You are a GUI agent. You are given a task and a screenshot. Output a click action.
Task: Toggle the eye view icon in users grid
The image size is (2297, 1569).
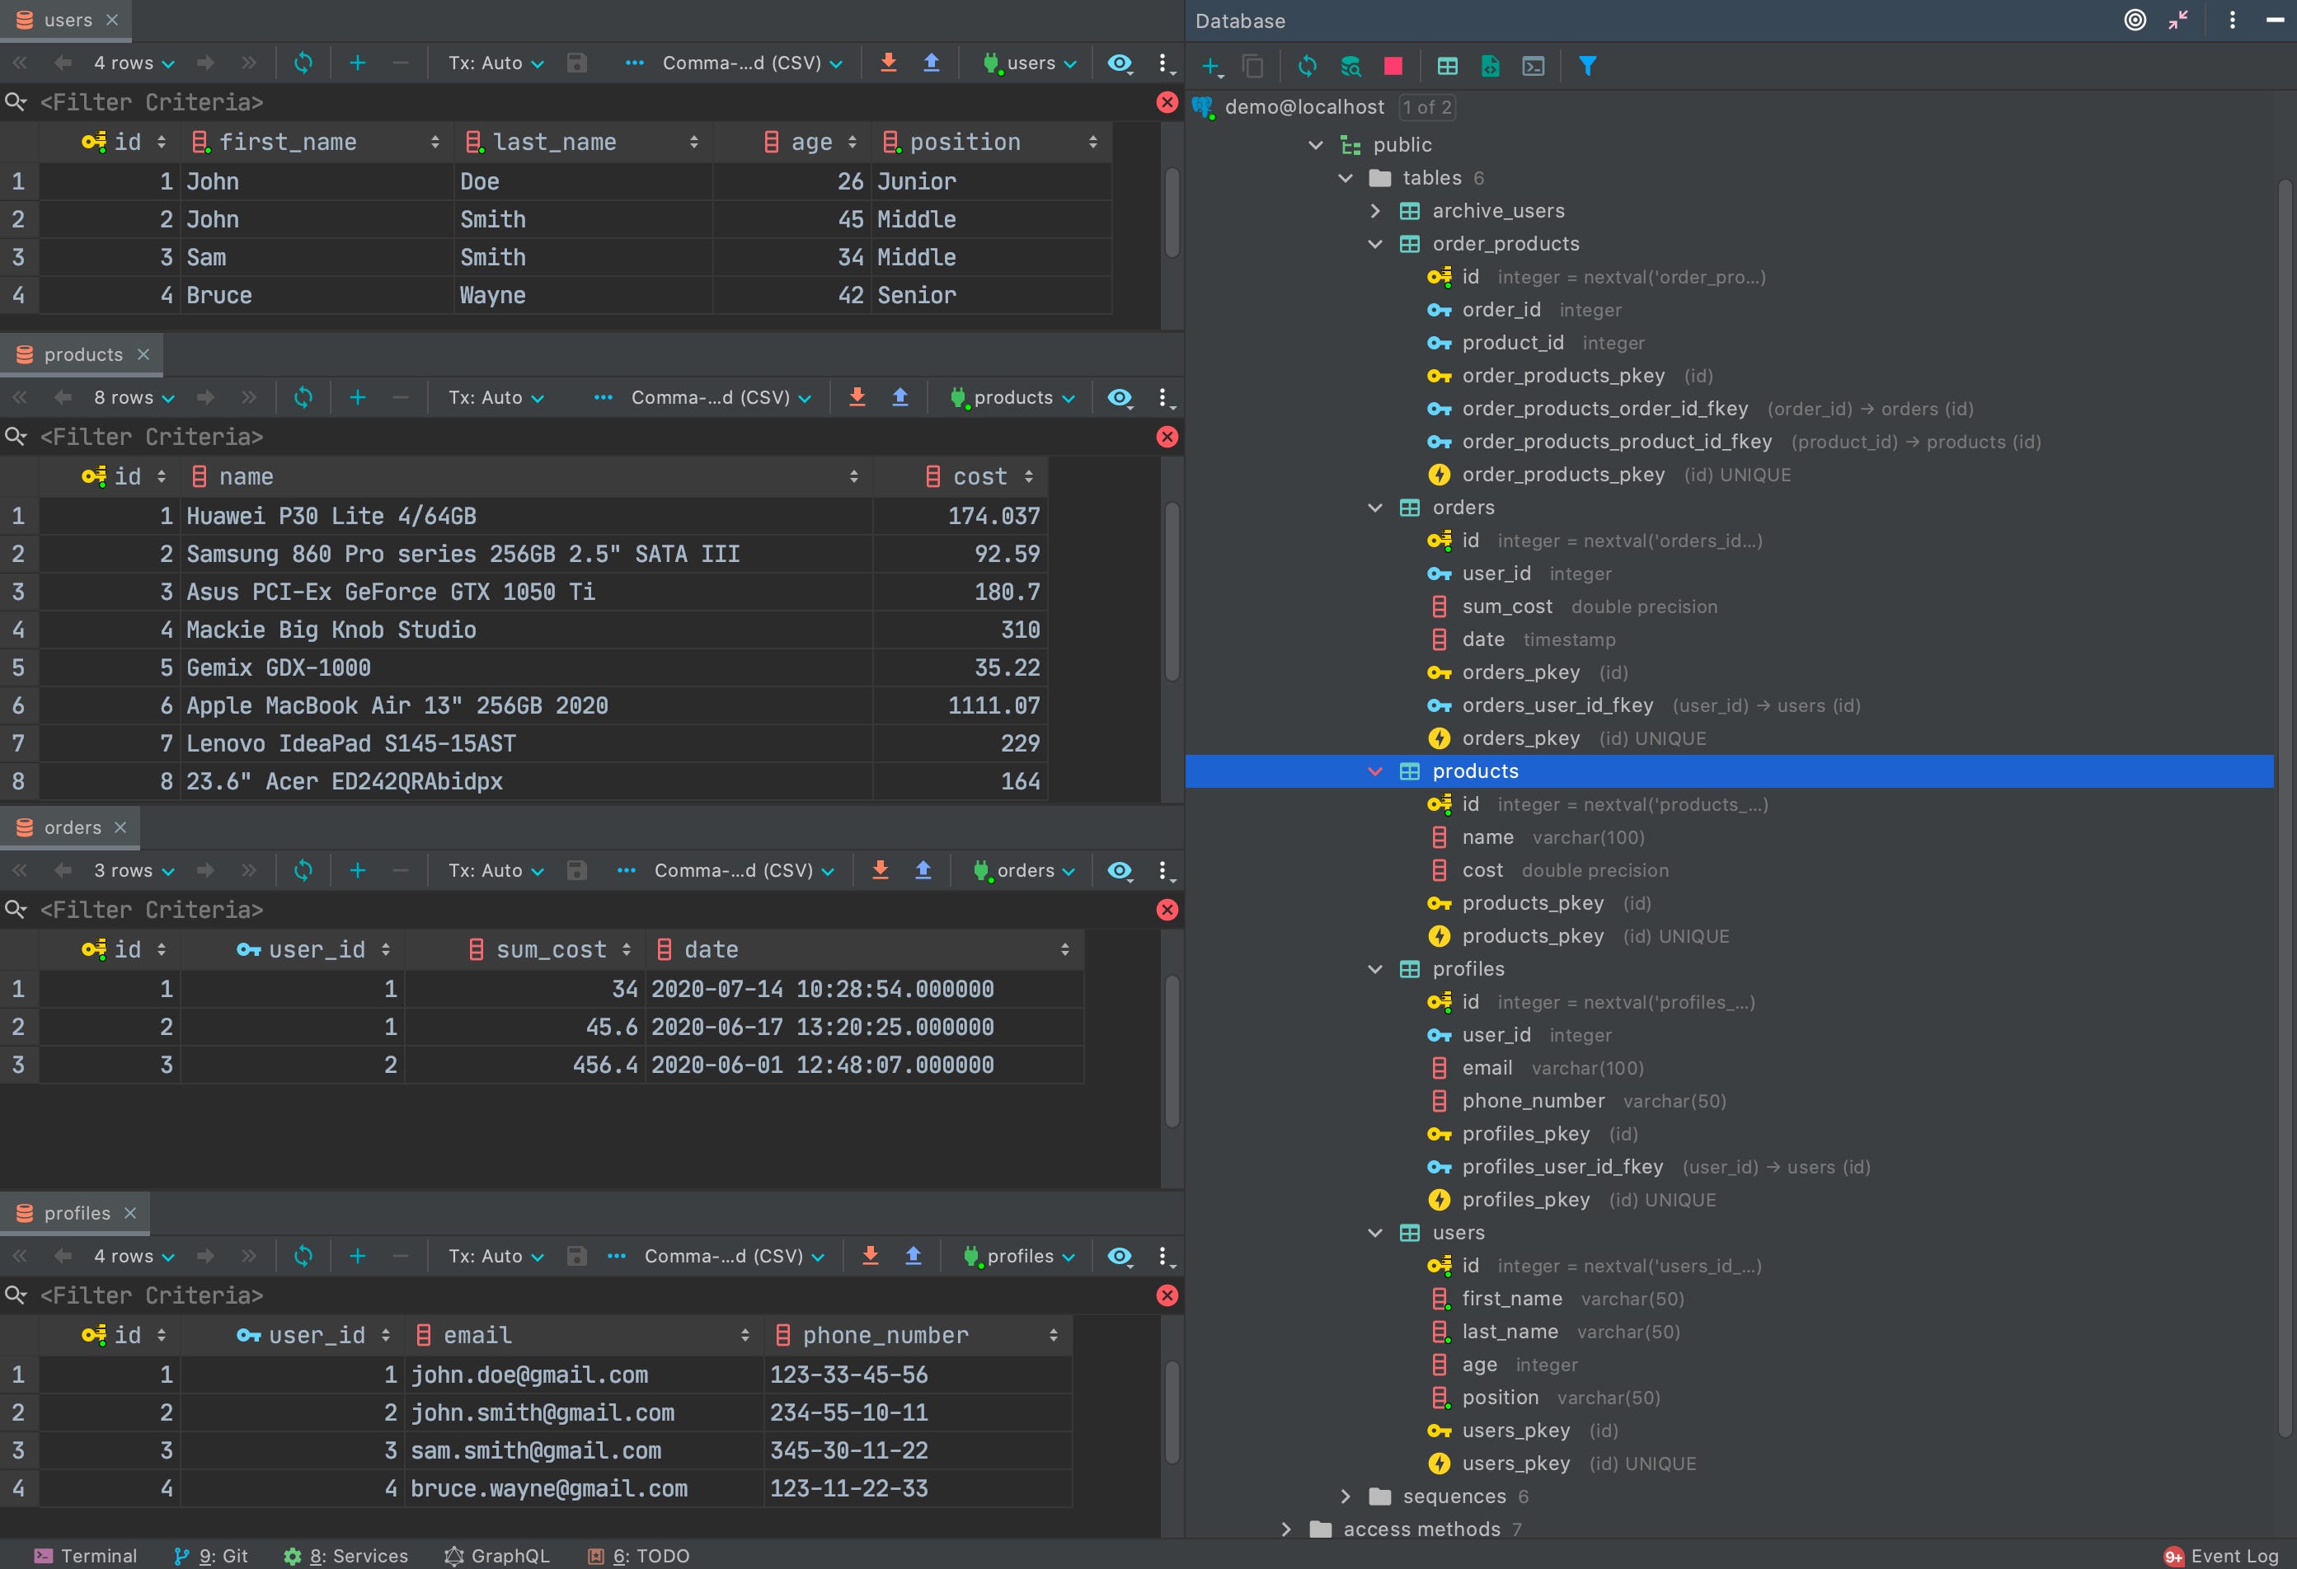pyautogui.click(x=1119, y=63)
